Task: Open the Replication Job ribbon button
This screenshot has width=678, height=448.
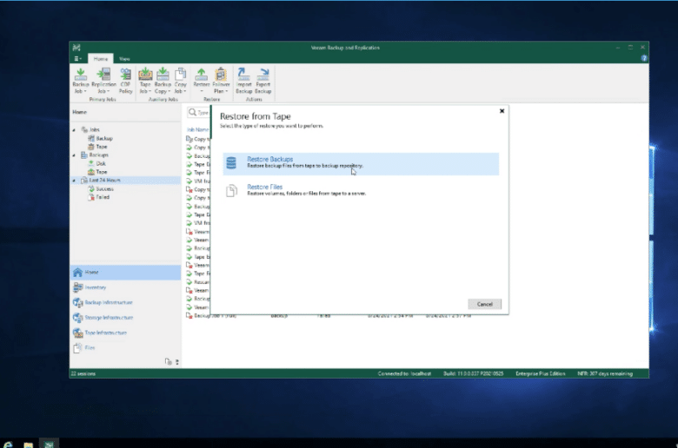Action: click(x=103, y=81)
